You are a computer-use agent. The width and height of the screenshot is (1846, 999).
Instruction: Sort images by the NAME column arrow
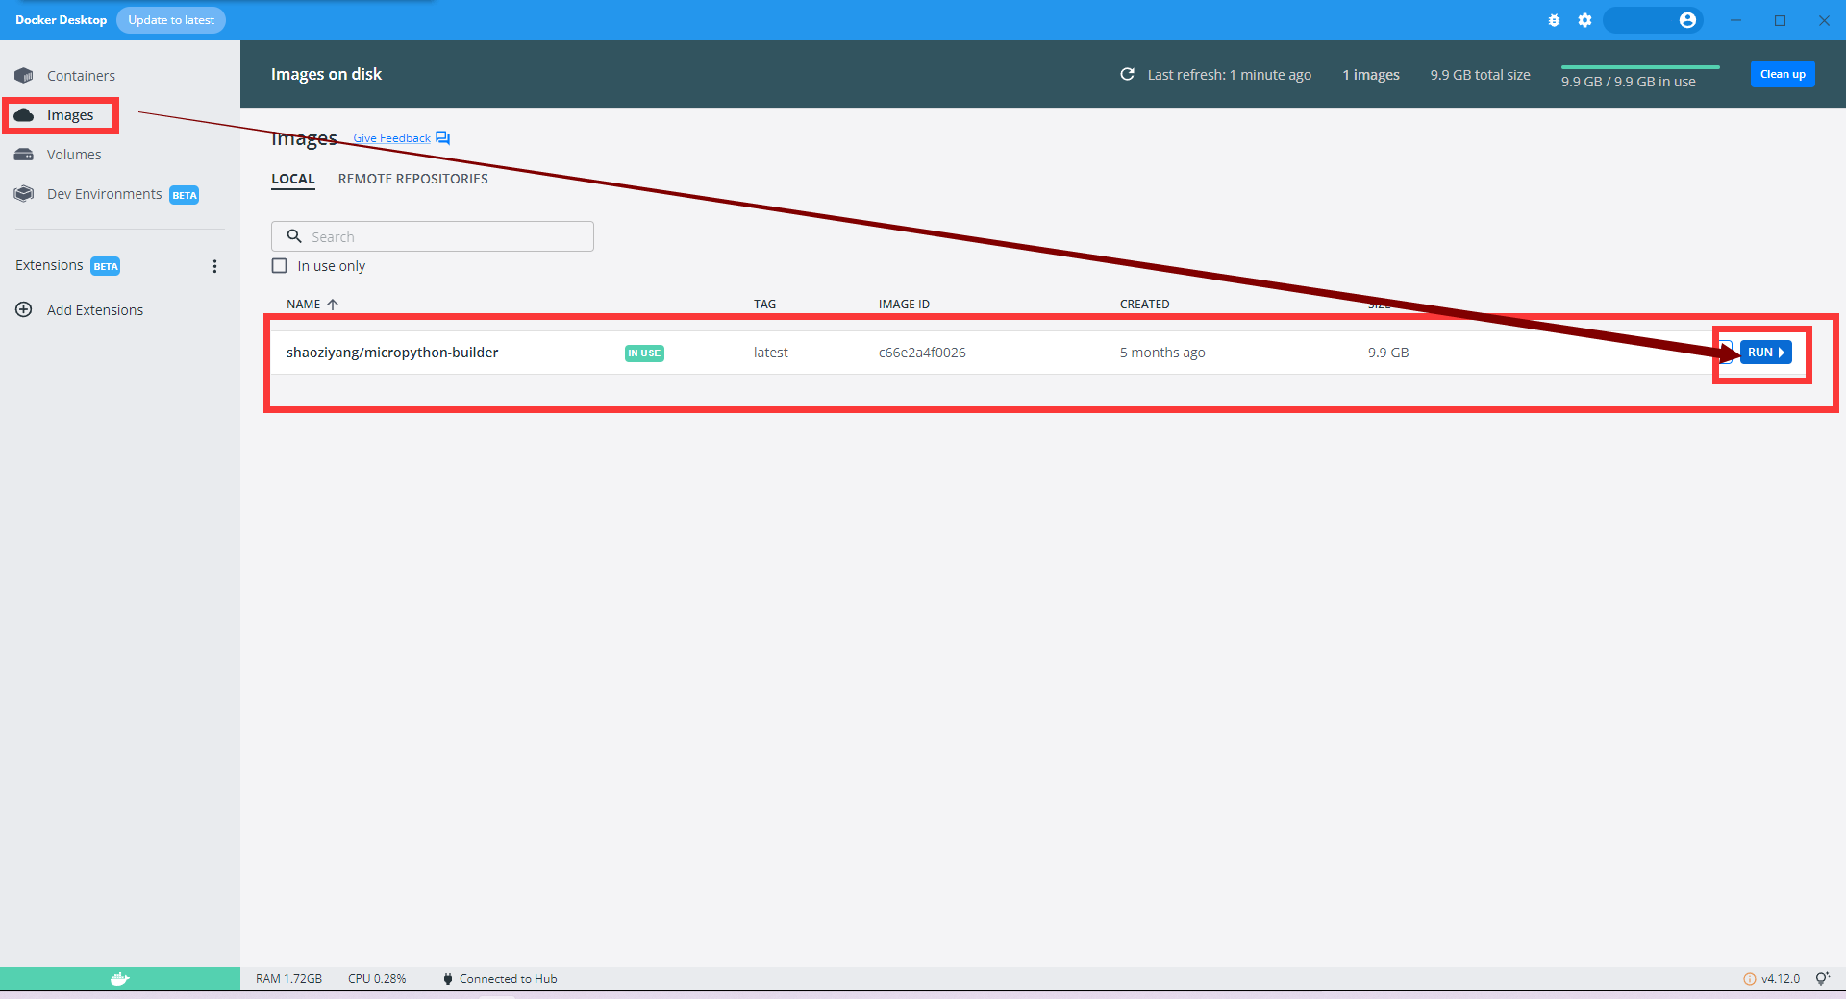tap(333, 304)
